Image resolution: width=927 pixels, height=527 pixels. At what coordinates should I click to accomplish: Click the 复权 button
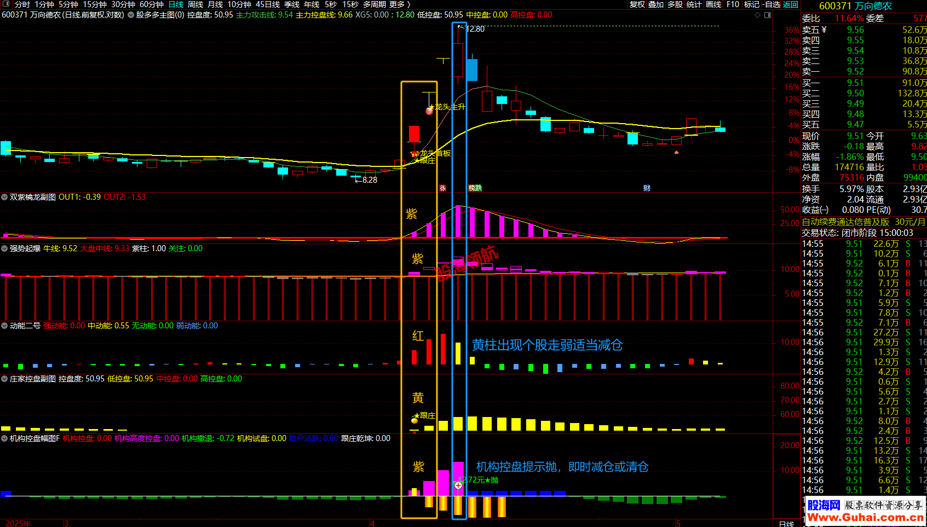[637, 4]
